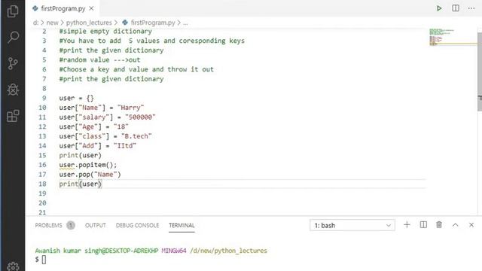Click the 'user = {}' code line
This screenshot has width=482, height=271.
click(x=77, y=98)
